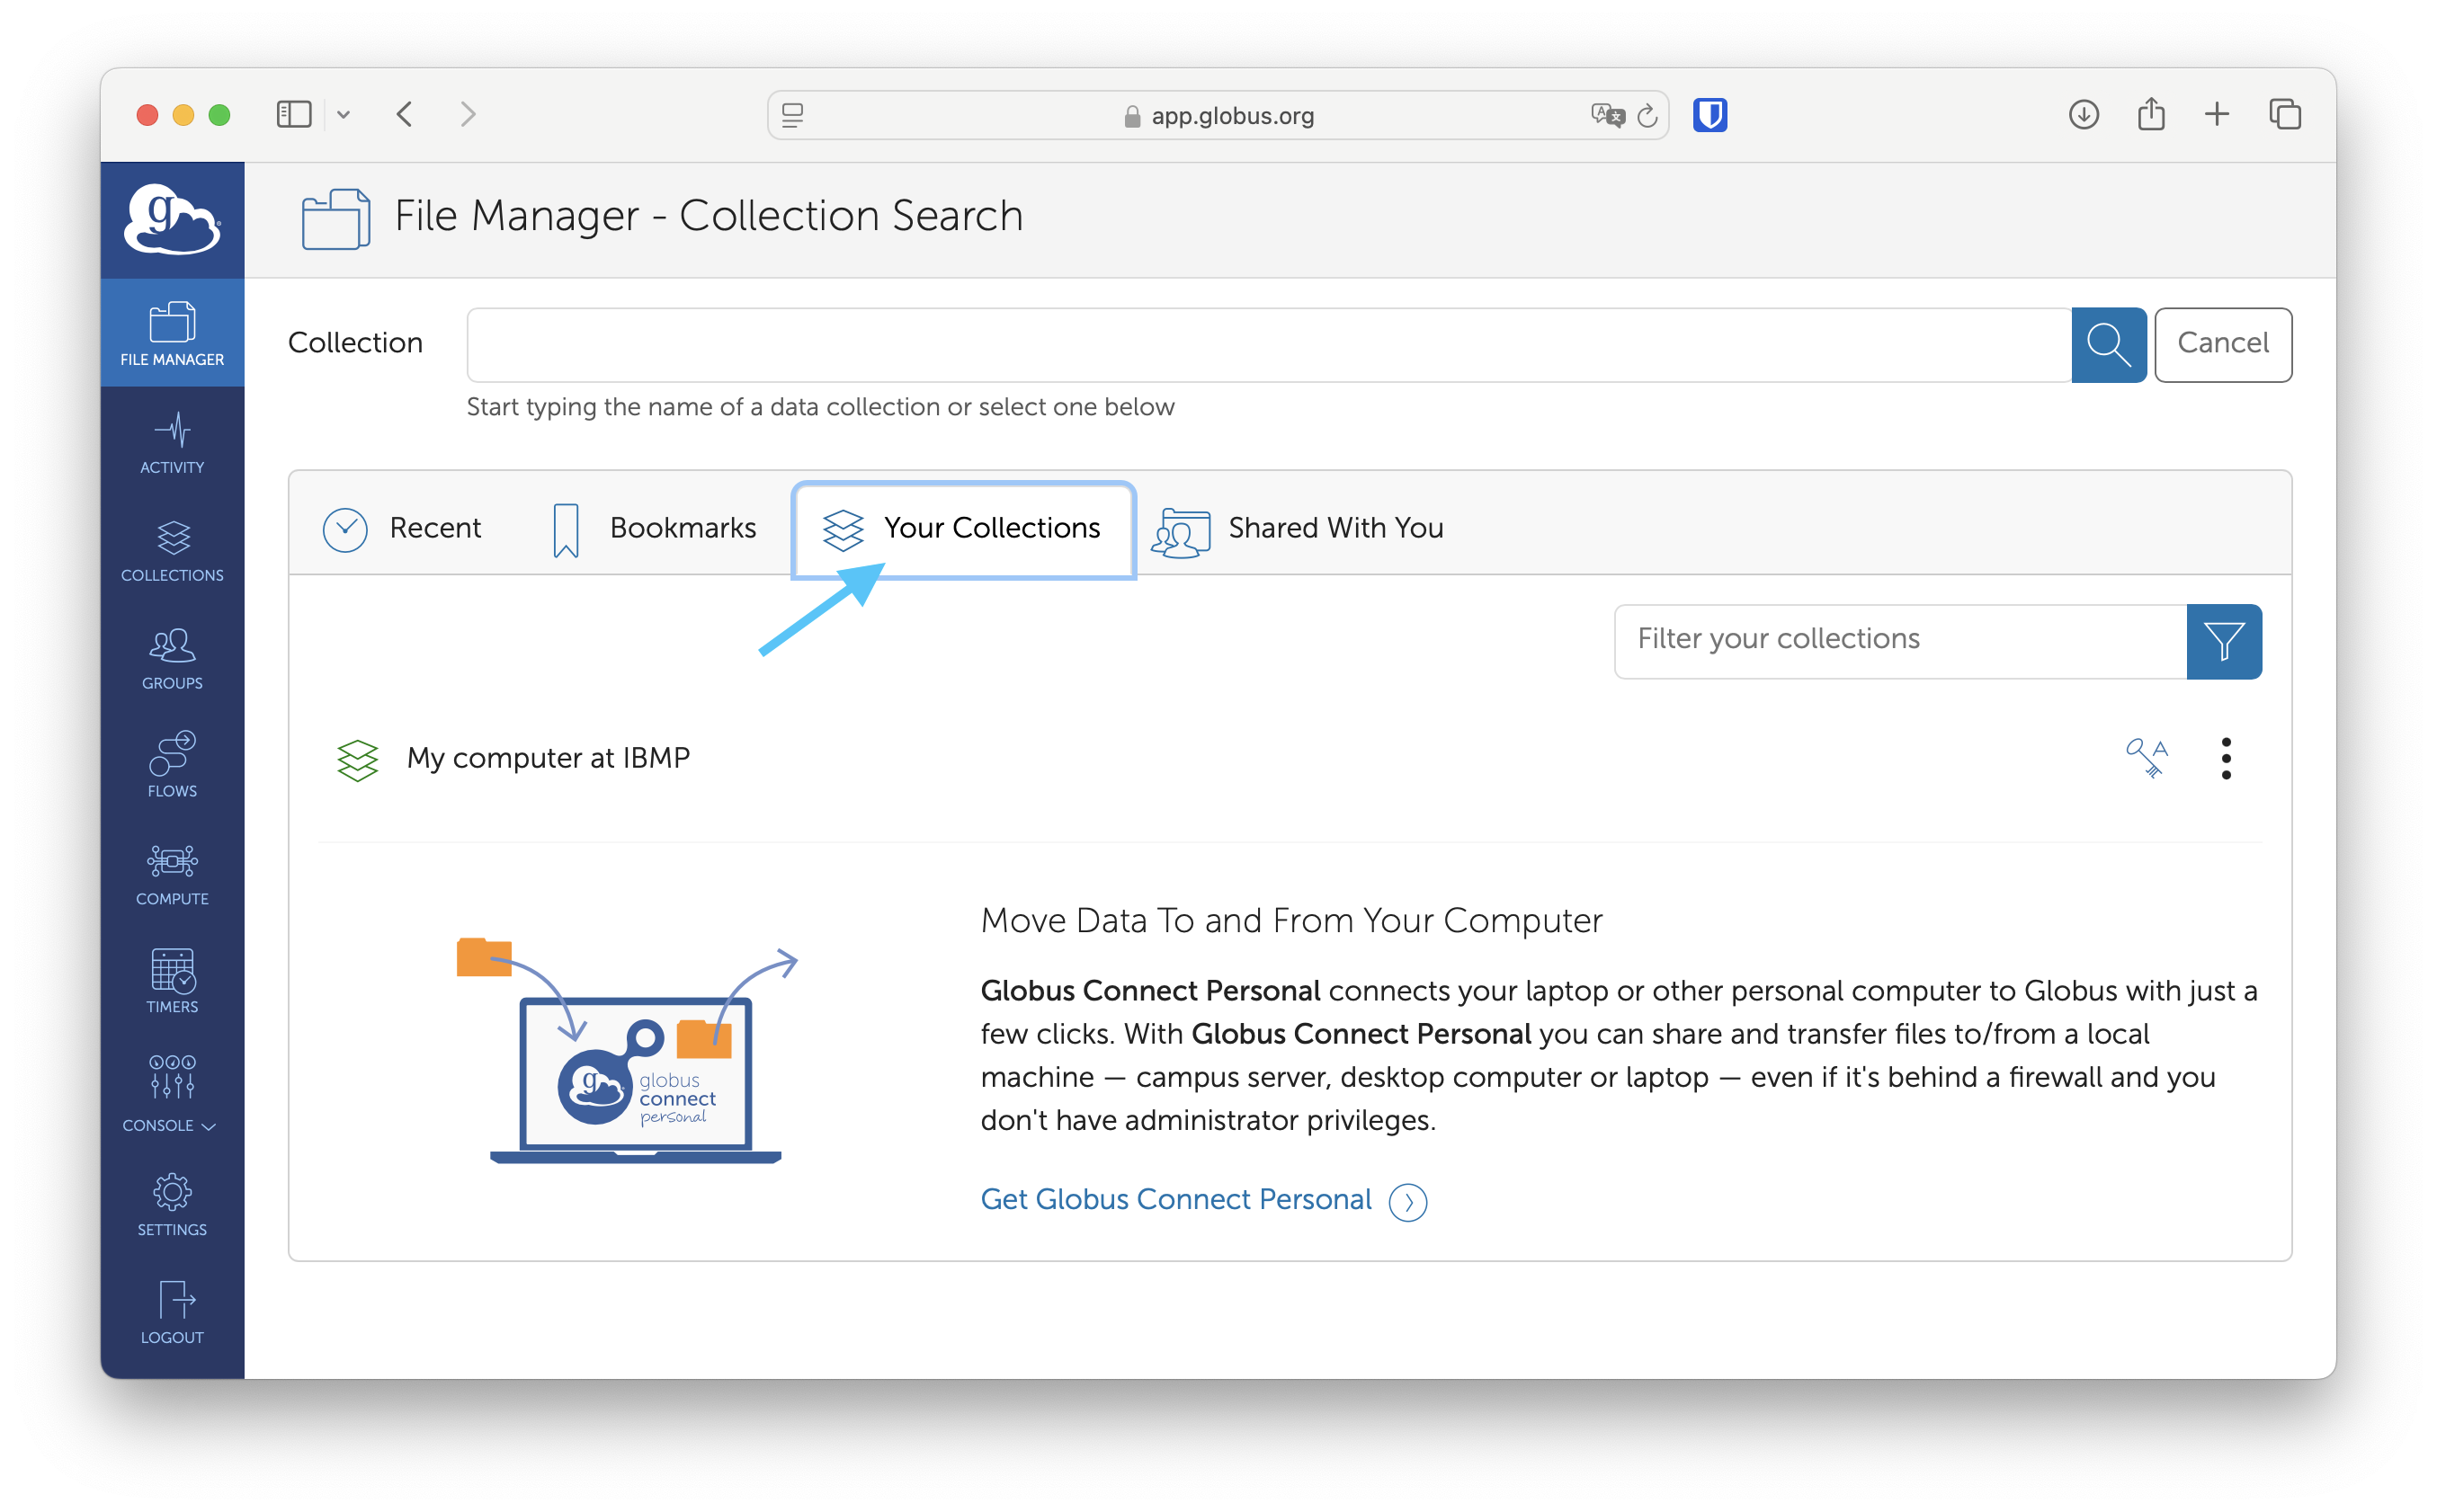Open Compute in sidebar
The height and width of the screenshot is (1512, 2437).
coord(172,874)
